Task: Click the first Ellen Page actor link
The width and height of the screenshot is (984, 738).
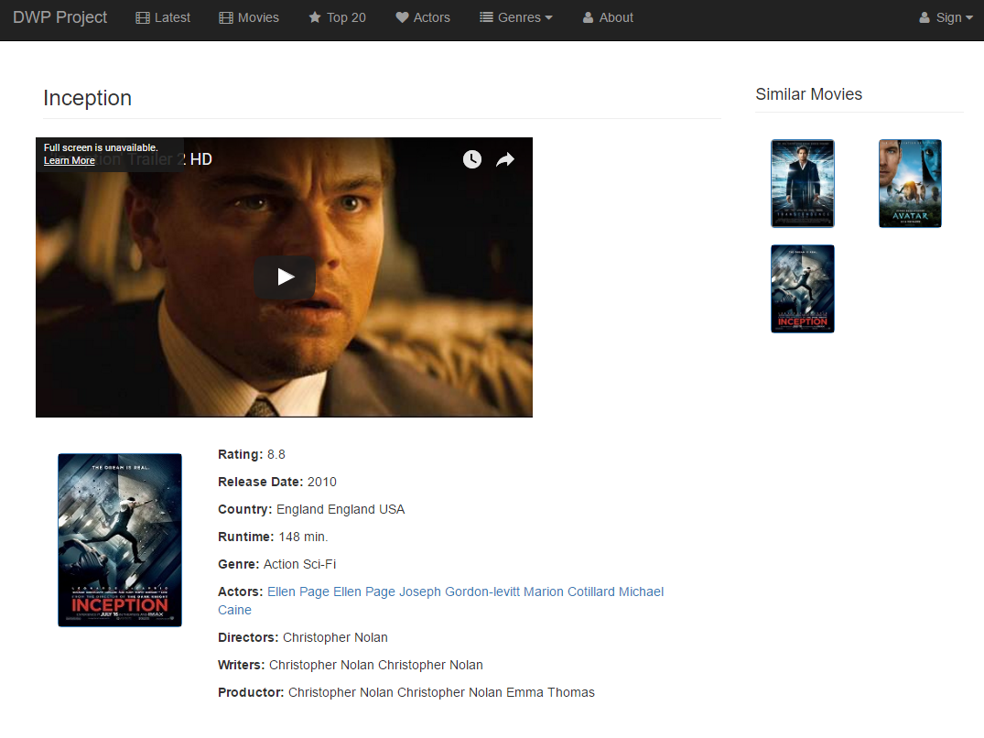Action: pos(298,591)
